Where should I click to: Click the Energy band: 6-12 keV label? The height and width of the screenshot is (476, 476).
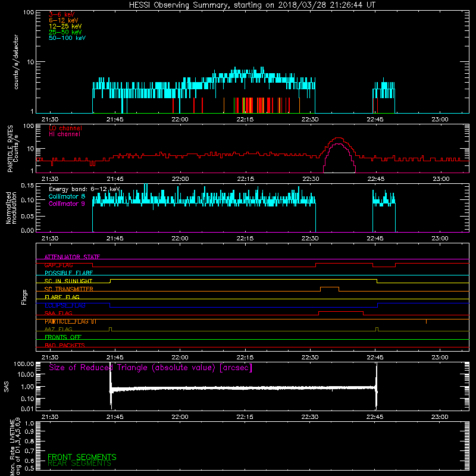(84, 189)
